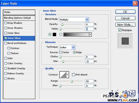
Task: Close the Layer Style dialog
Action: coord(135,3)
